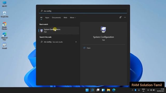Select the This PC desktop icon
Screen dimensions: 166x93
click(x=4, y=4)
